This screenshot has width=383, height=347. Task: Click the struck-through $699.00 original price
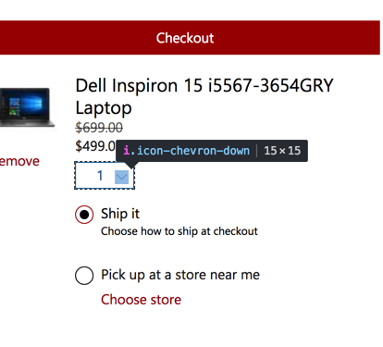(x=99, y=128)
